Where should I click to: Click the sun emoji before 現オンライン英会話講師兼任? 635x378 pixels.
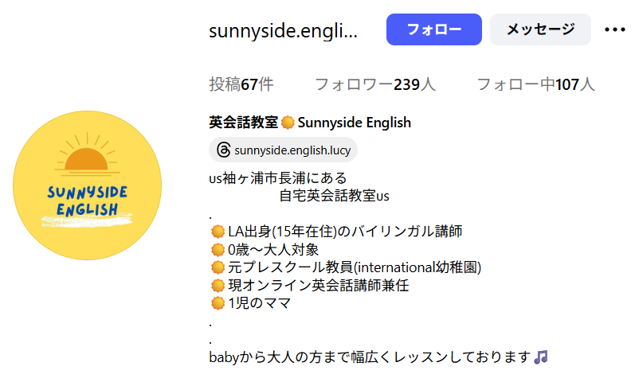pyautogui.click(x=217, y=285)
